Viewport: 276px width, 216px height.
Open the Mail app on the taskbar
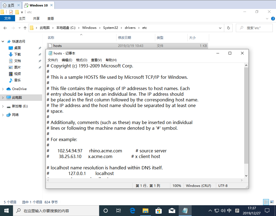[172, 211]
